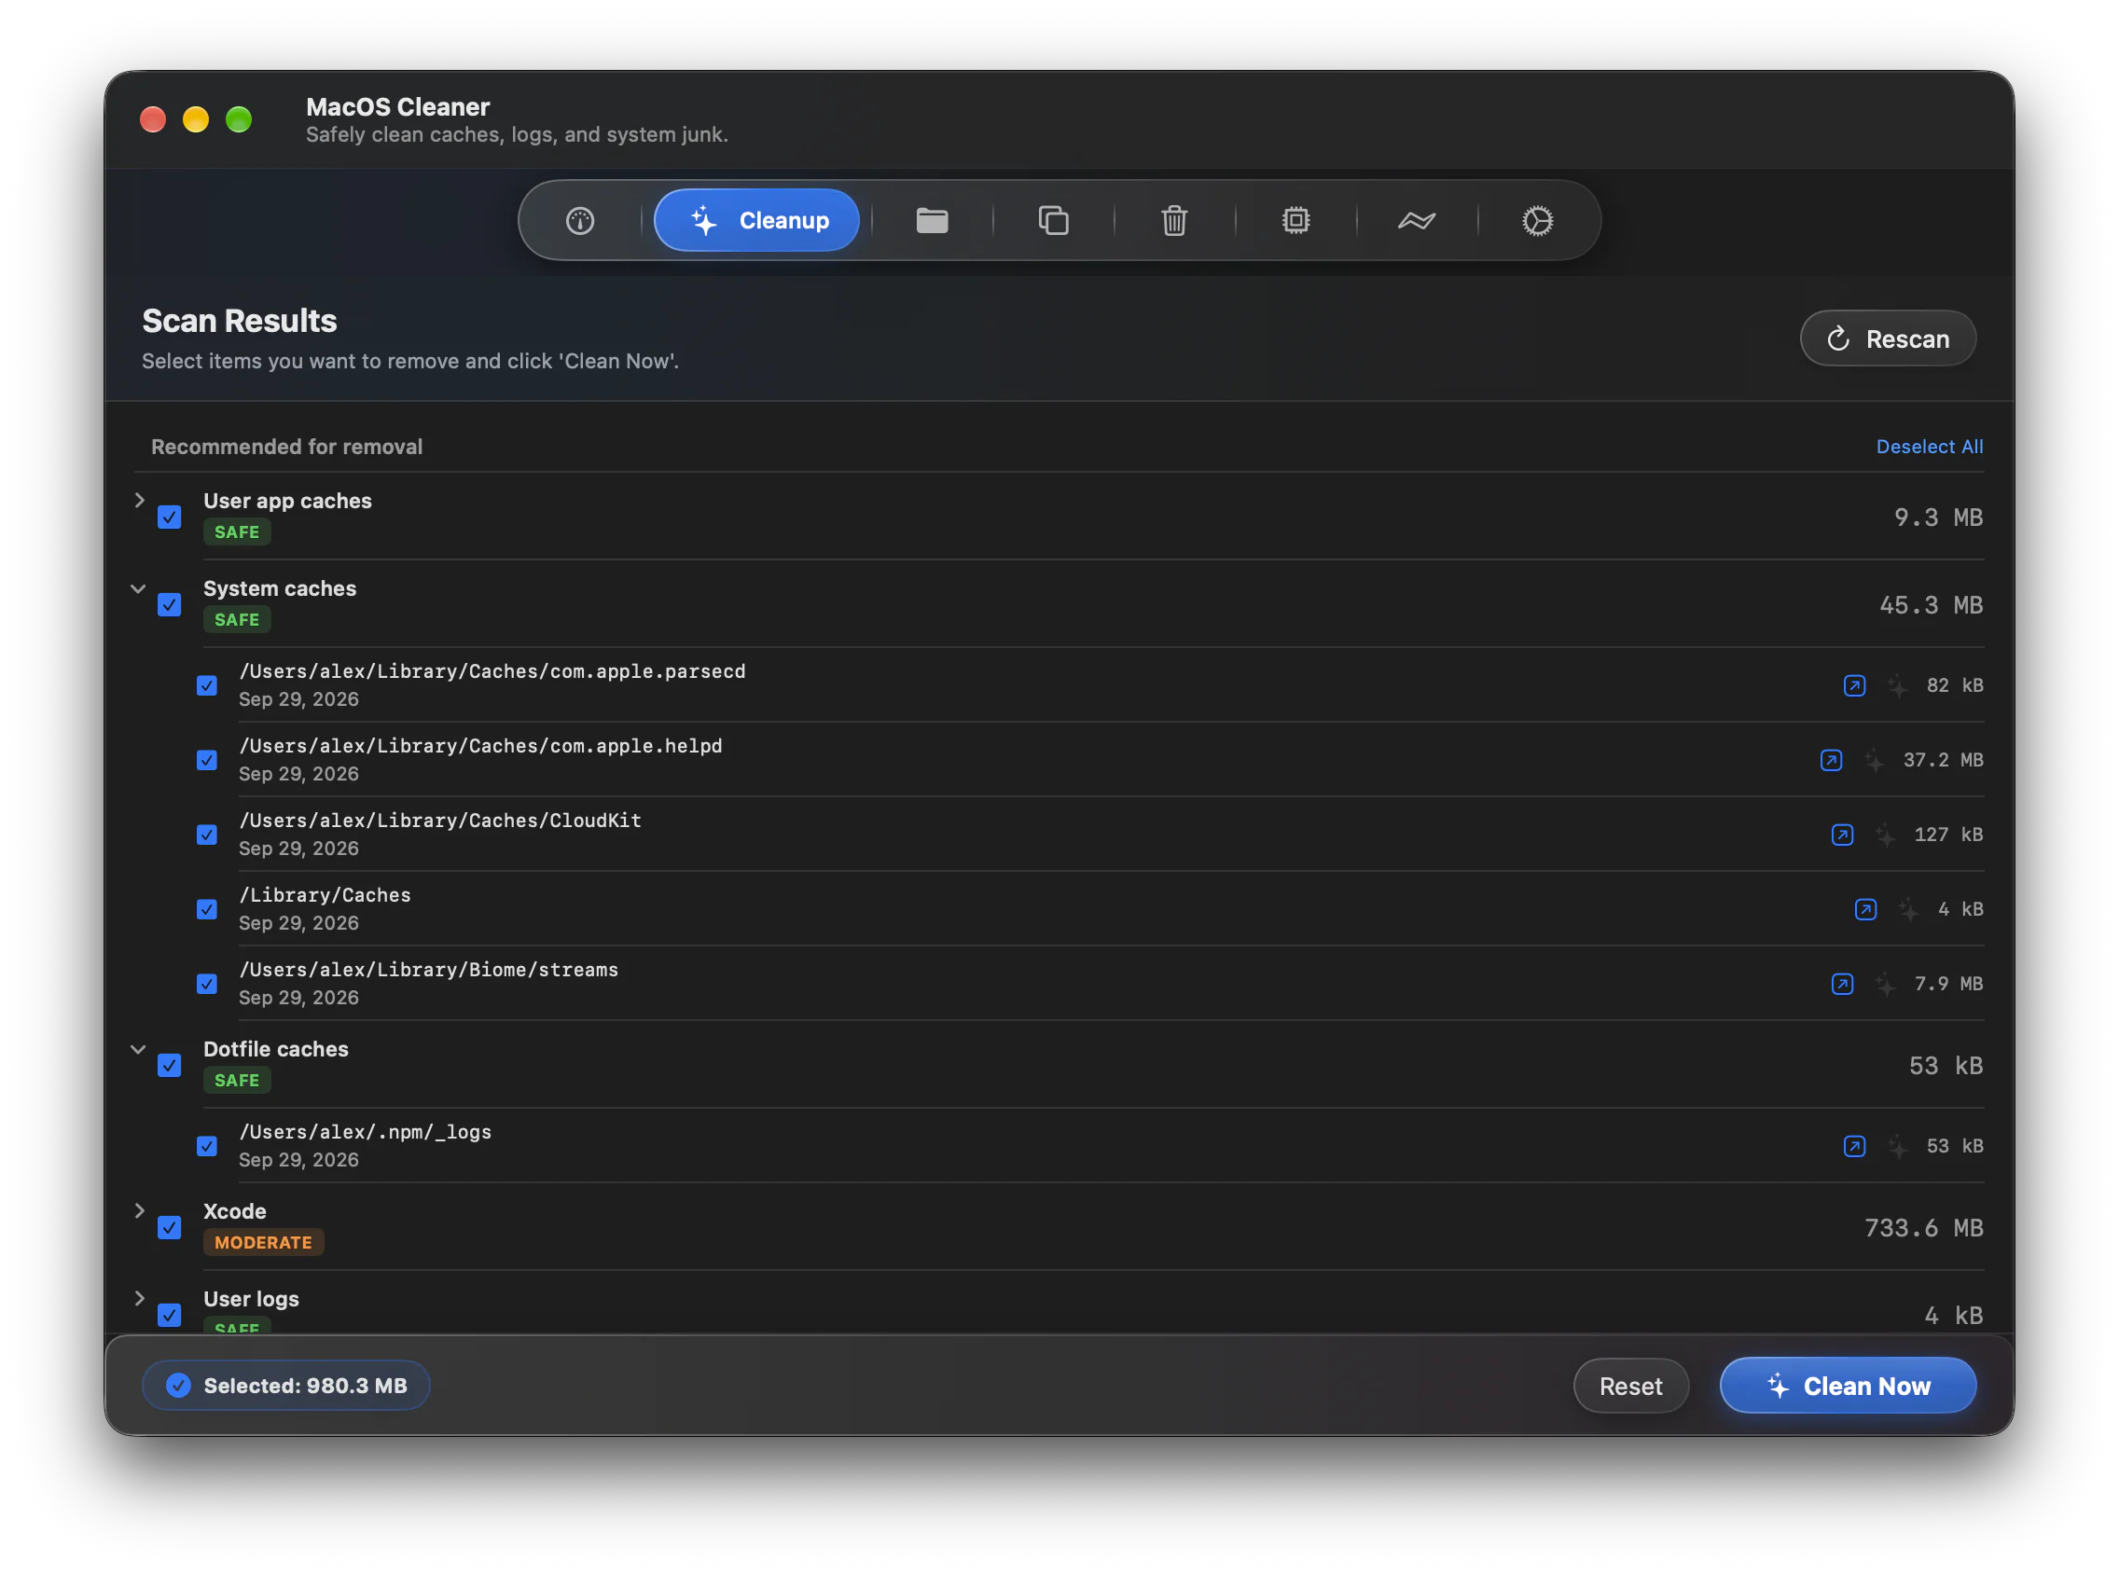Open the duplicates tab icon

1053,221
